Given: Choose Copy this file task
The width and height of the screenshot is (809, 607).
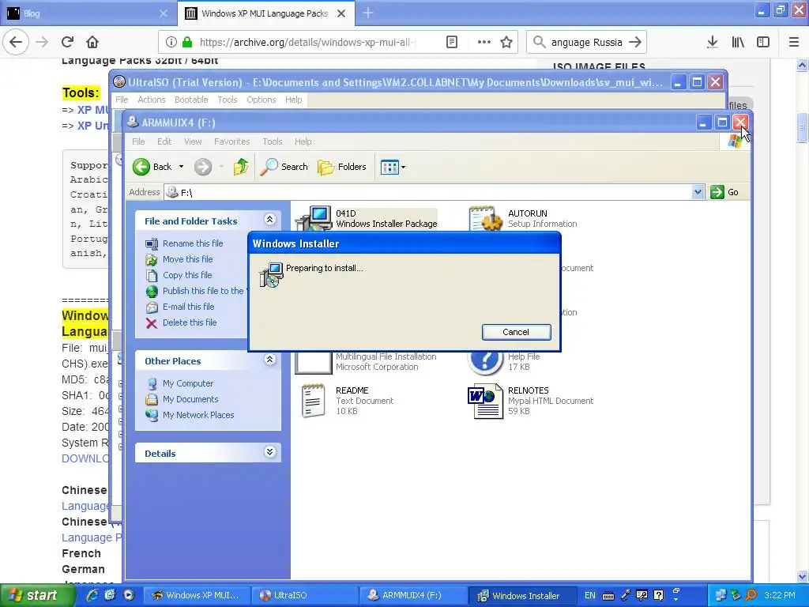Looking at the screenshot, I should (187, 275).
